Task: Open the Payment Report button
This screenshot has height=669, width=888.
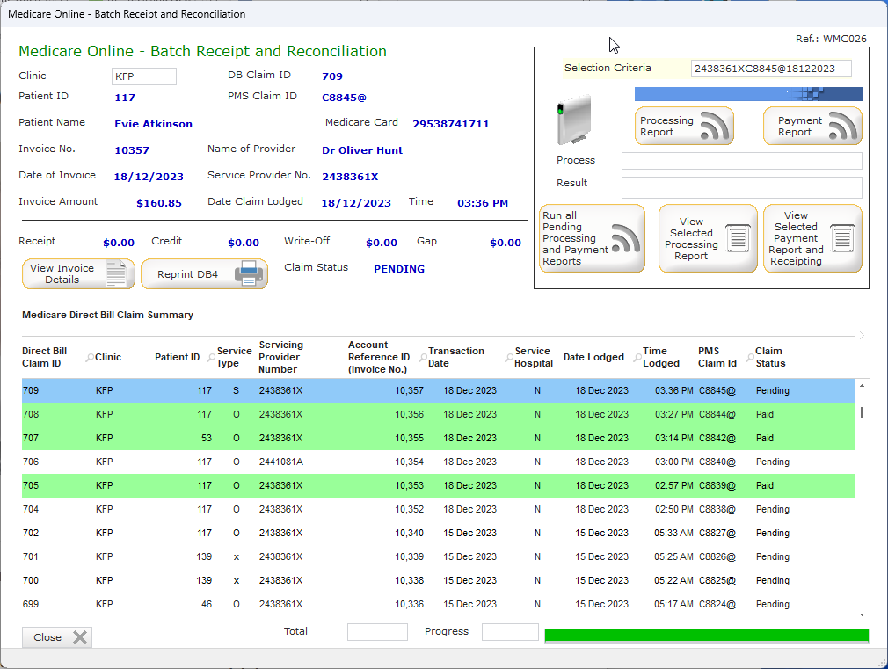Action: [812, 126]
